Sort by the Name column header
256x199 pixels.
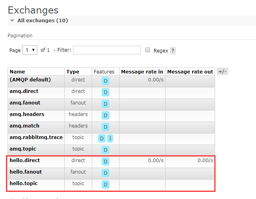tap(17, 72)
